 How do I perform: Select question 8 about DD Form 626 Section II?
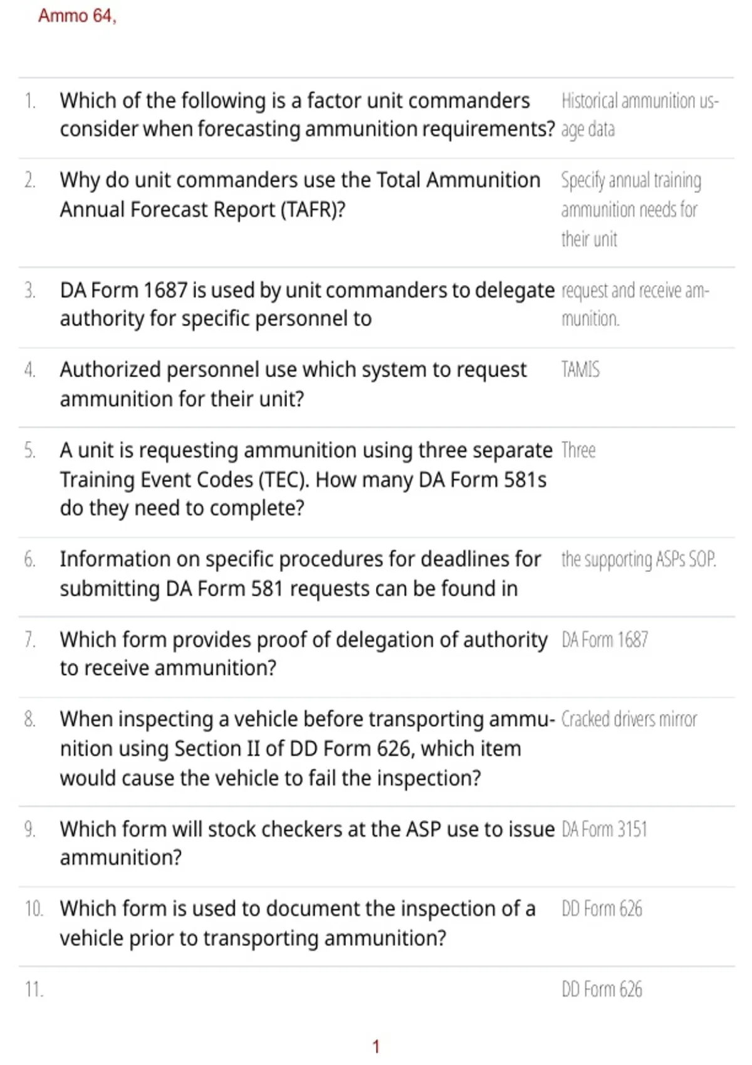tap(307, 748)
